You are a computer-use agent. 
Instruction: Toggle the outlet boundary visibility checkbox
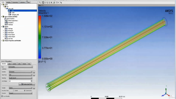pyautogui.click(x=9, y=13)
